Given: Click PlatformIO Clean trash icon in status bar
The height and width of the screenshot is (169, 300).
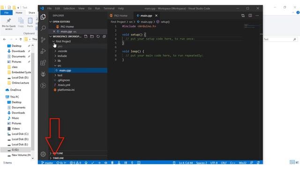Looking at the screenshot, I should [112, 163].
